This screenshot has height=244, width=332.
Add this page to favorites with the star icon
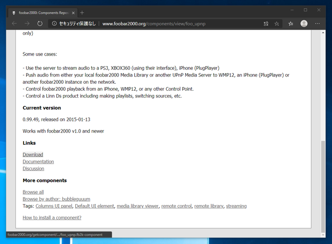276,24
